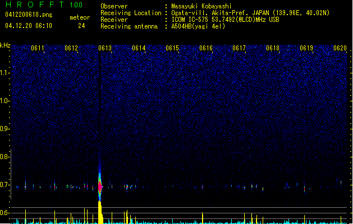
Task: Click the 0619 time marker
Action: [306, 48]
